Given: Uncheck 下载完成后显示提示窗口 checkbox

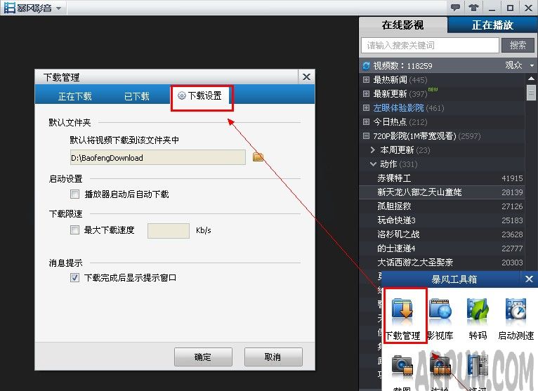Looking at the screenshot, I should click(x=74, y=277).
